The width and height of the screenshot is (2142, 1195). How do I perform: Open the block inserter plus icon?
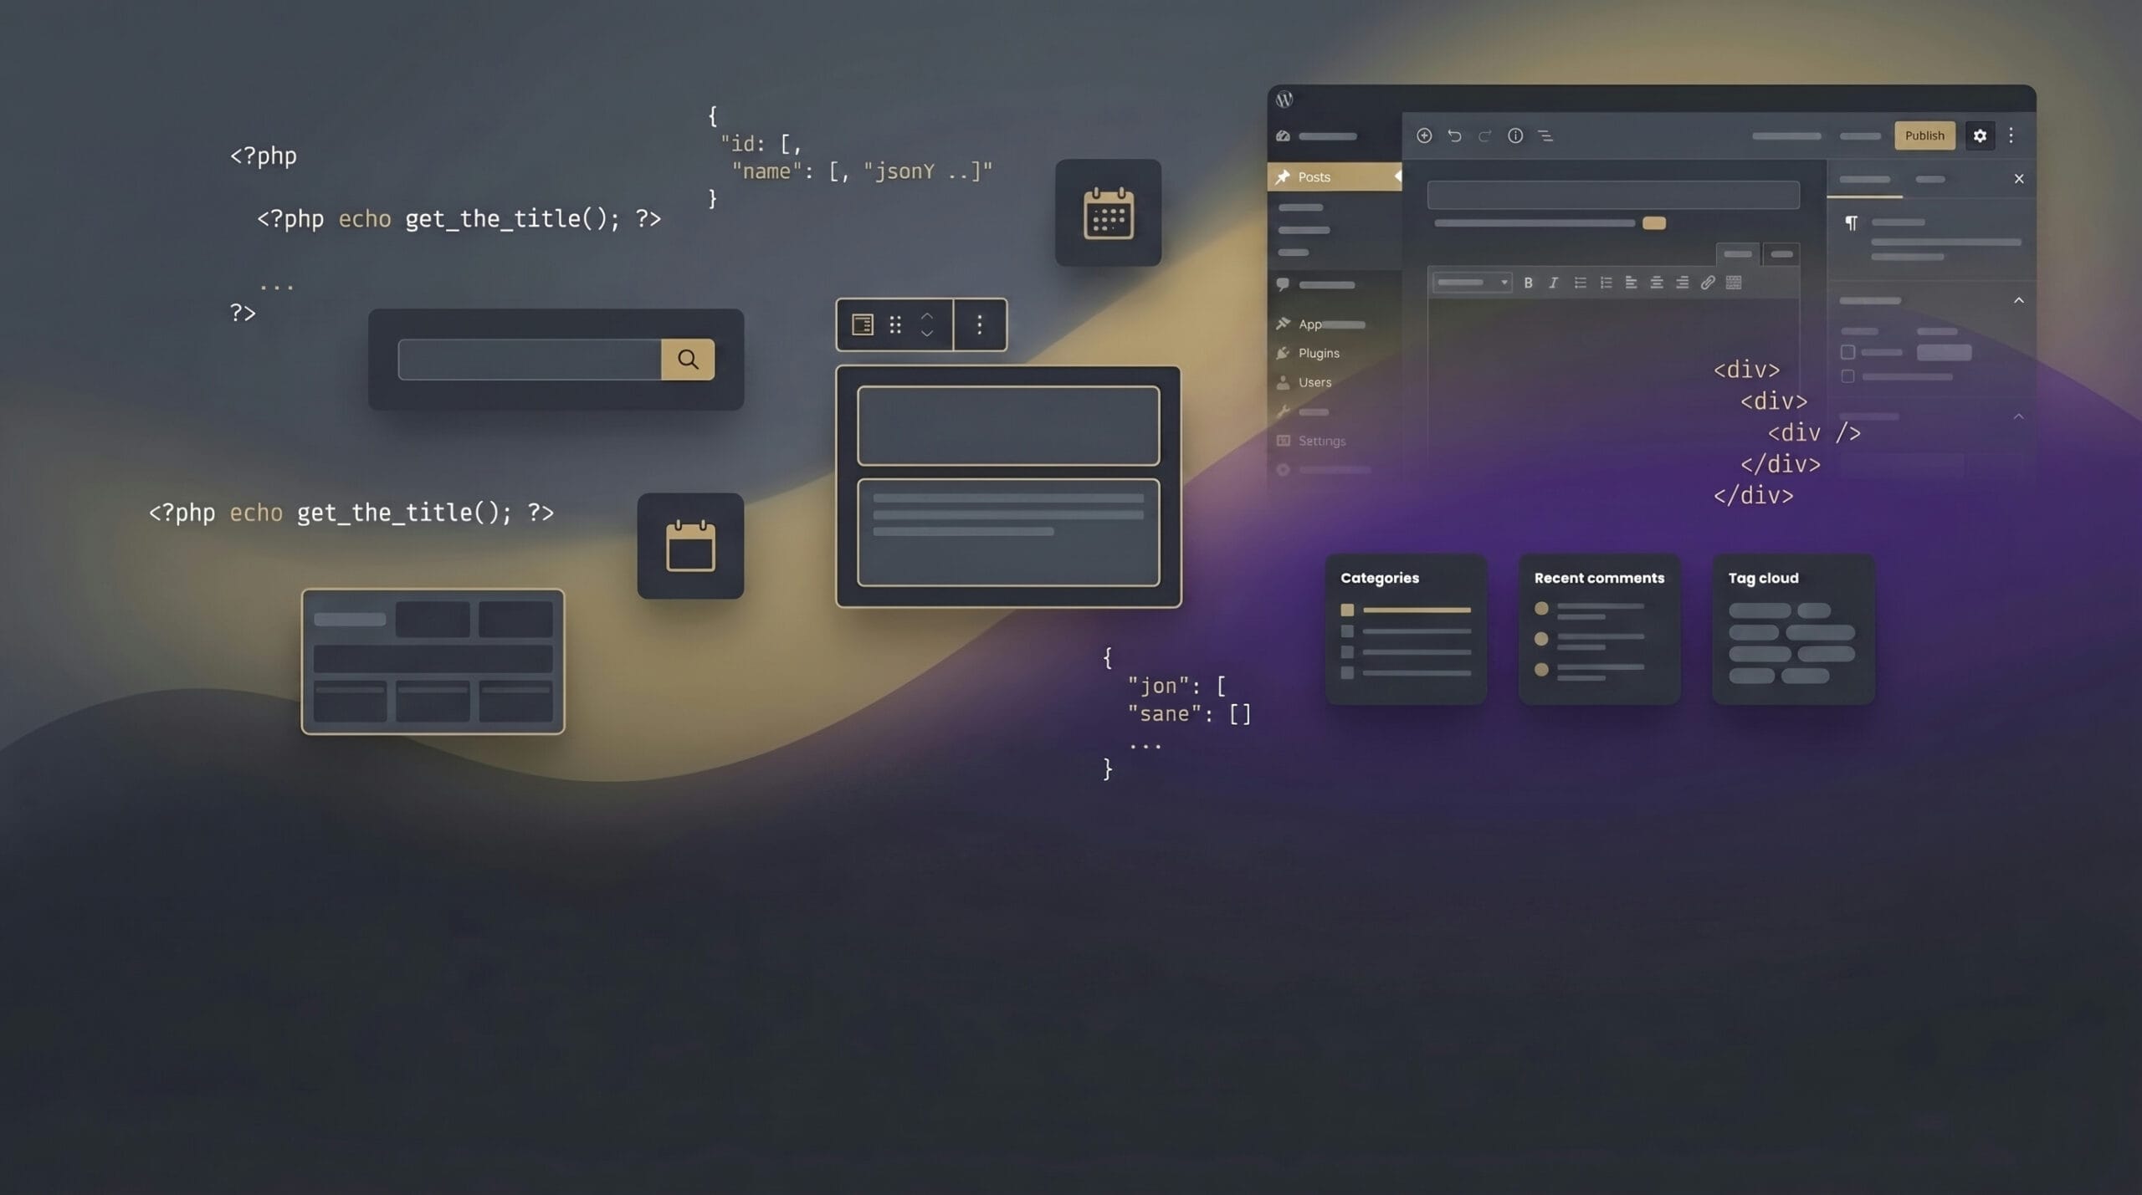pos(1424,135)
